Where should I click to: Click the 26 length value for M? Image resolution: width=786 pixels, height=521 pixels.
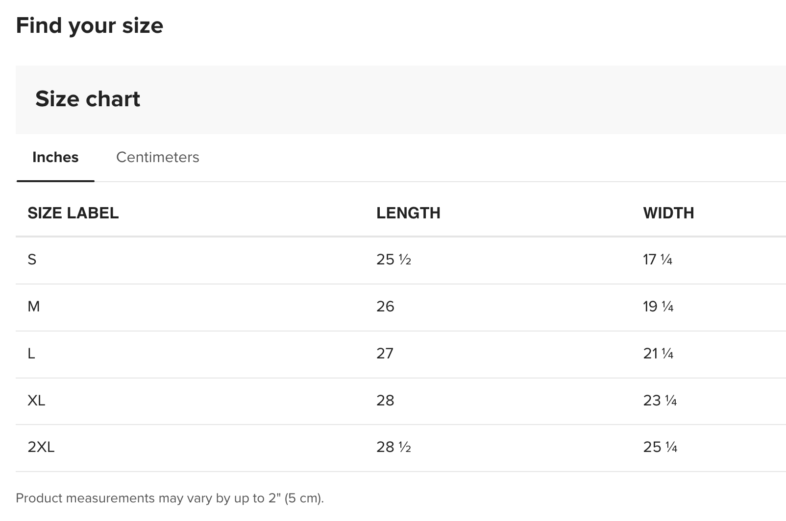(385, 307)
